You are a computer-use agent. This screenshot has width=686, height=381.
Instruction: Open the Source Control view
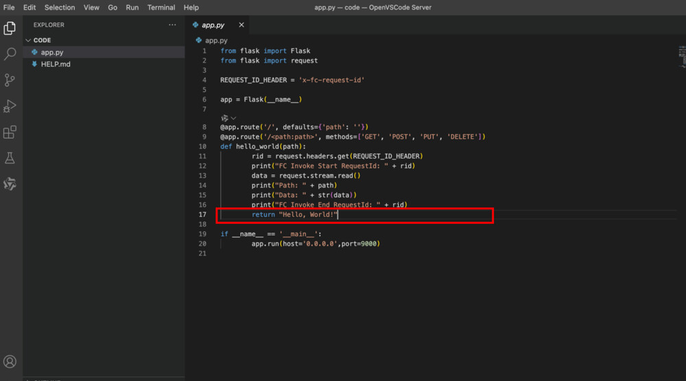click(x=10, y=80)
